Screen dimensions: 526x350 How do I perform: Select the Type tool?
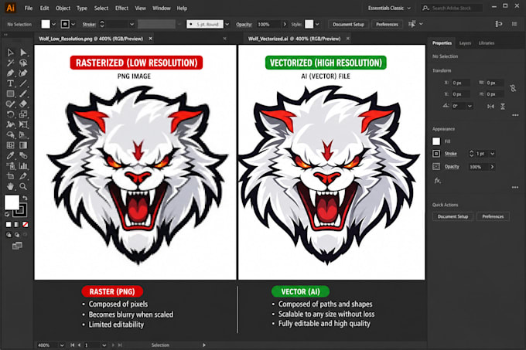coord(10,83)
